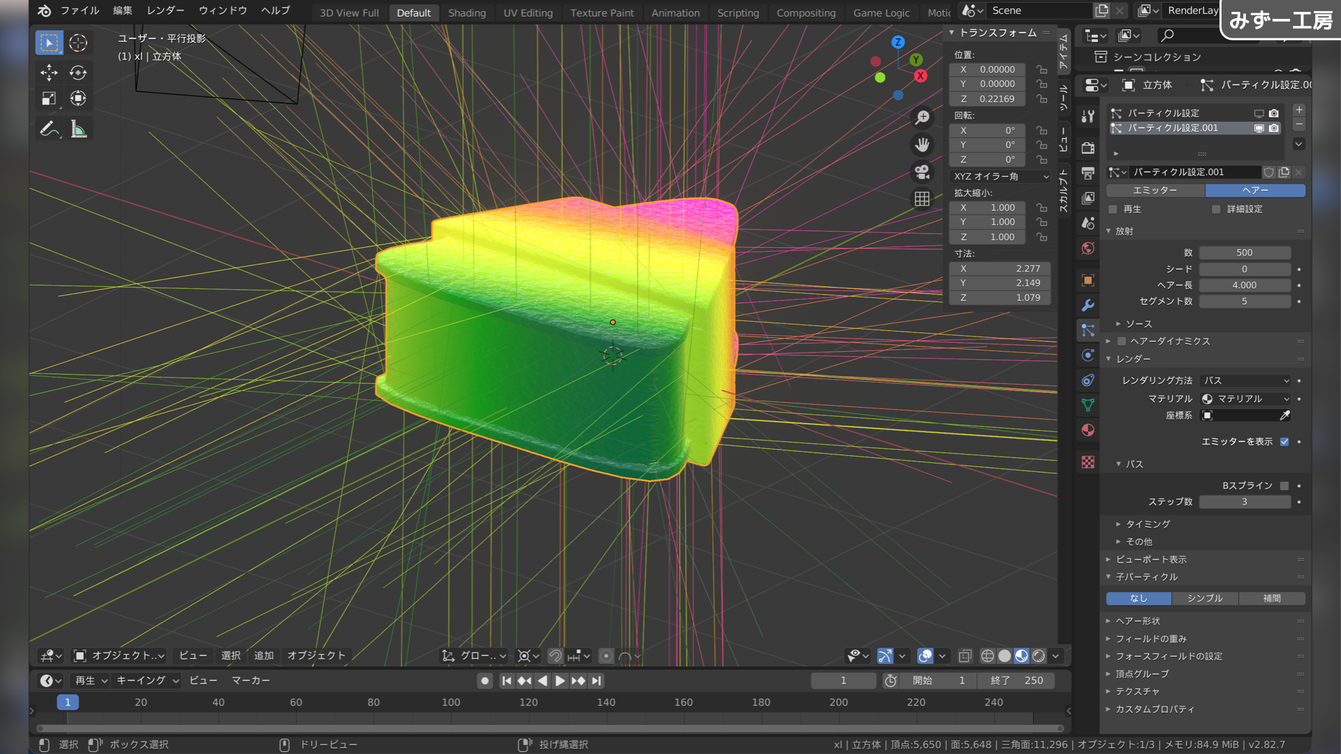Select the Select Box tool

pos(49,43)
